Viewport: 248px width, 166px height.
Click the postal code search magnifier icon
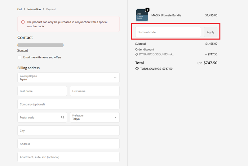point(63,117)
